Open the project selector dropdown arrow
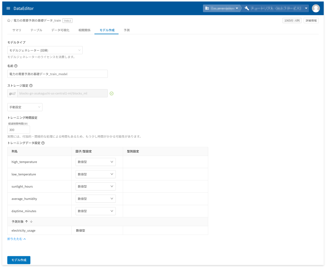Screen dimensions: 326x268 306,8
